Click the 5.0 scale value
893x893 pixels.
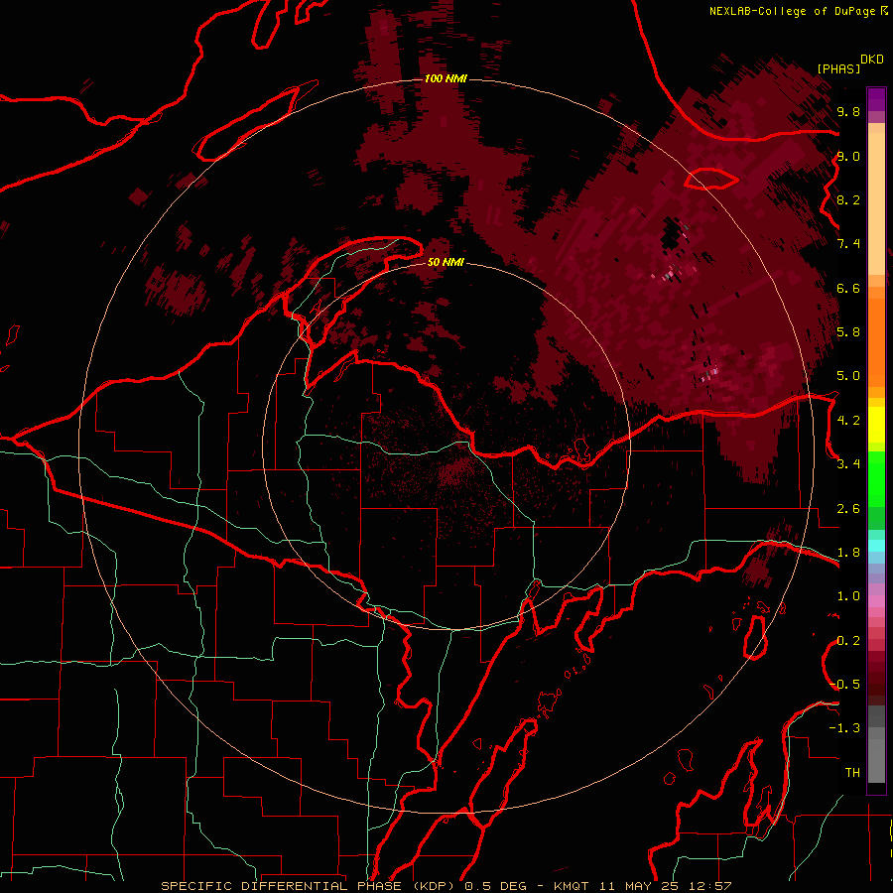848,376
